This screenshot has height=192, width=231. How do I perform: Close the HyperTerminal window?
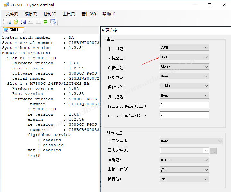pyautogui.click(x=224, y=5)
